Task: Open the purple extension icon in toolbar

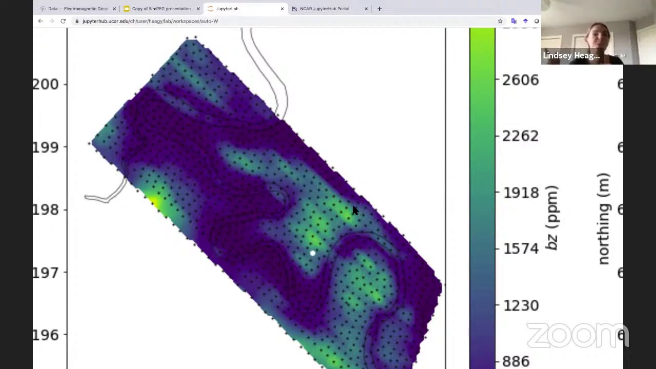Action: pos(525,21)
